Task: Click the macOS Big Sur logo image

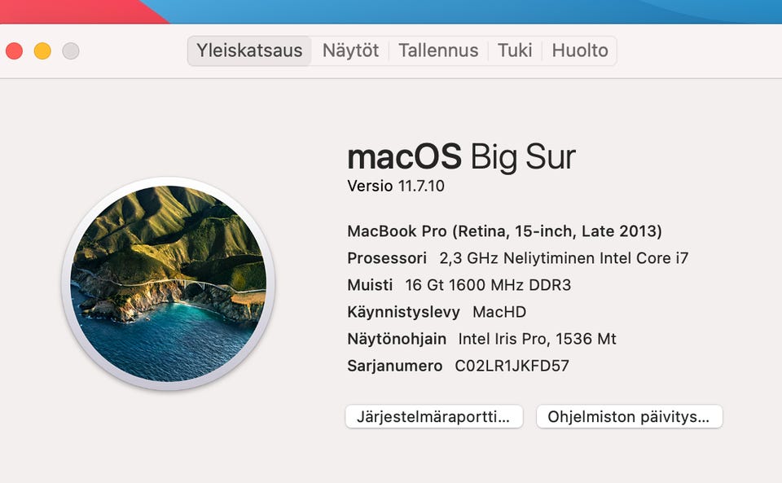Action: pyautogui.click(x=169, y=283)
